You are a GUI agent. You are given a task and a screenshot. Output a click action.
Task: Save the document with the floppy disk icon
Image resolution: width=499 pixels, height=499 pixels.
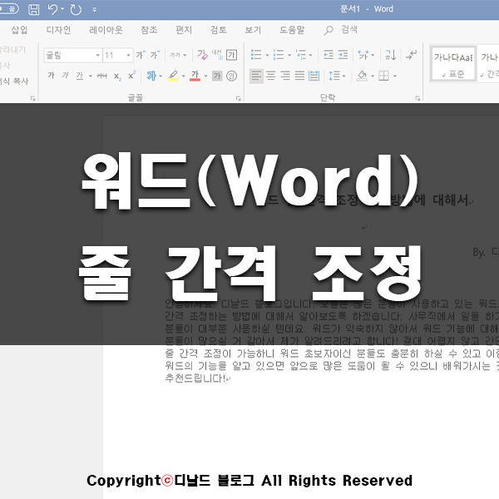coord(34,9)
